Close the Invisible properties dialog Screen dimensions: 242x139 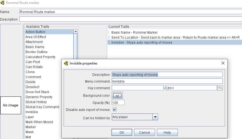point(223,63)
